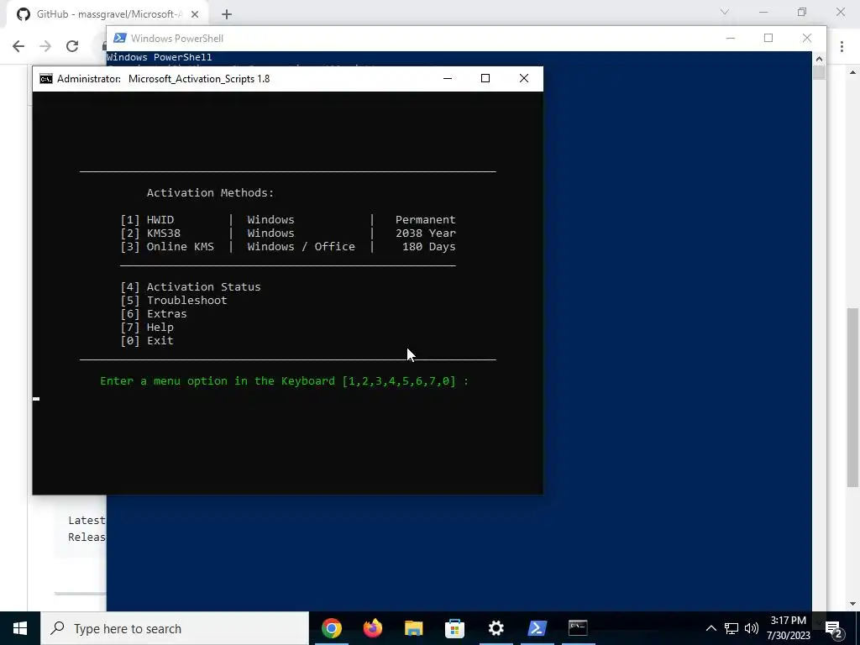The width and height of the screenshot is (860, 645).
Task: Open the notification center icon
Action: [x=833, y=628]
